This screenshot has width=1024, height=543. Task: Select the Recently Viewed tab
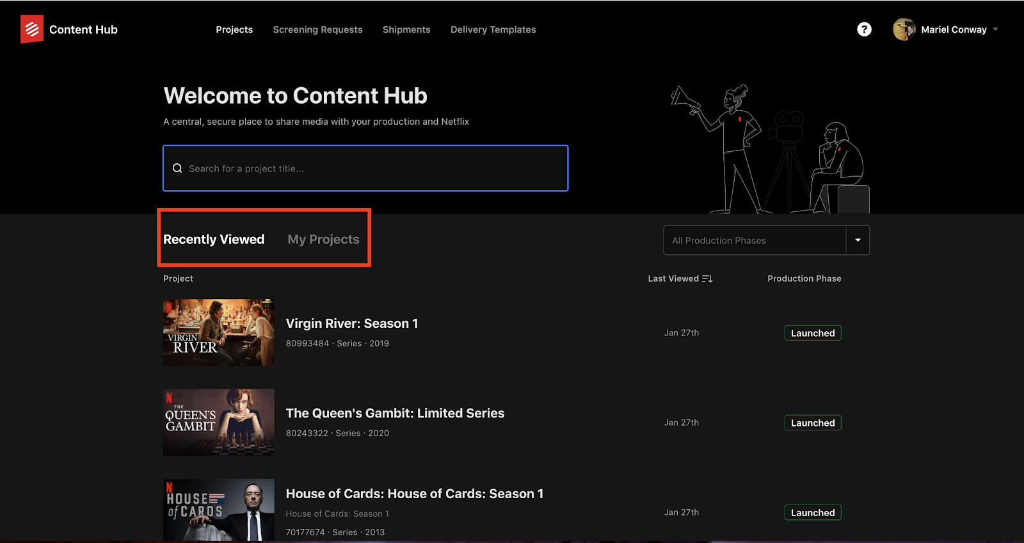[214, 239]
